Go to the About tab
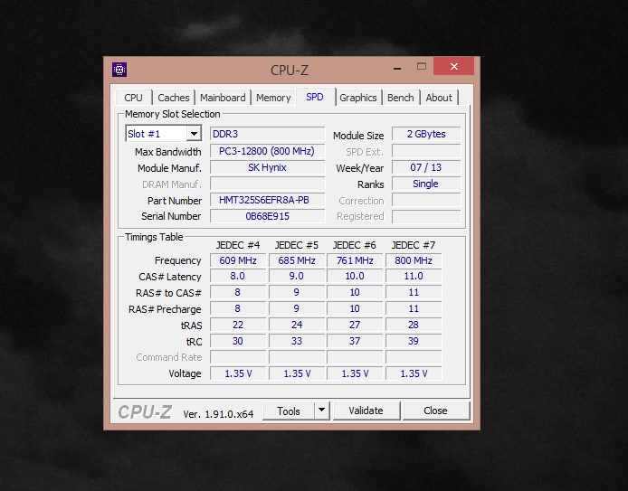This screenshot has height=491, width=628. 439,98
